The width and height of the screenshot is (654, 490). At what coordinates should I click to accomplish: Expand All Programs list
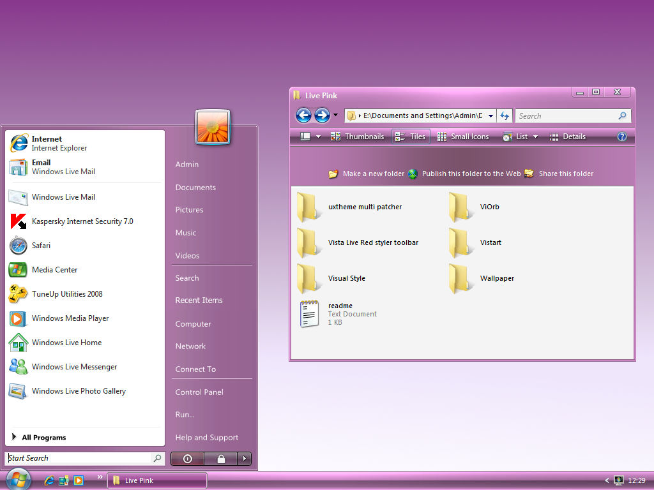(43, 438)
